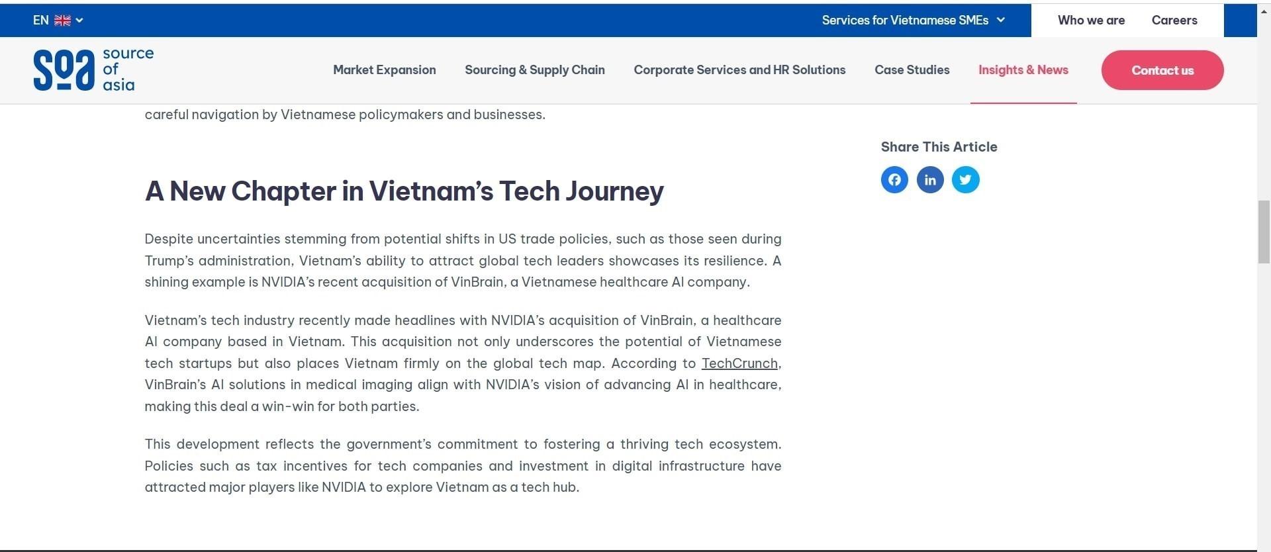Share article via LinkedIn icon
The width and height of the screenshot is (1271, 552).
point(930,179)
